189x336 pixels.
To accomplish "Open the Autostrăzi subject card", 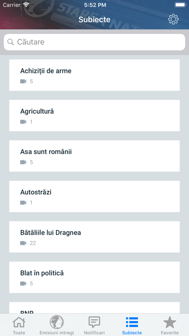I will click(94, 196).
